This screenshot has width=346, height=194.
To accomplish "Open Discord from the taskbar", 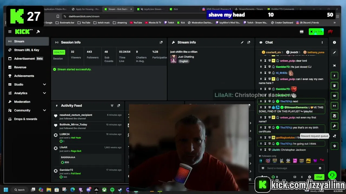I will point(88,190).
